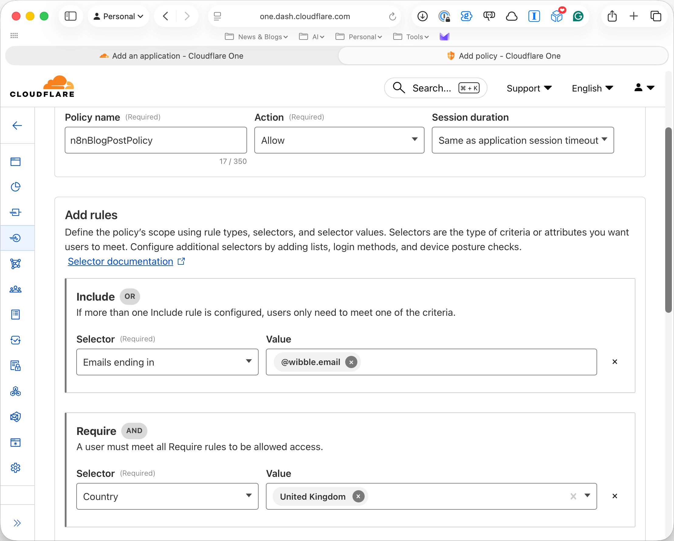The height and width of the screenshot is (541, 674).
Task: Click the Safari downloads icon
Action: [422, 16]
